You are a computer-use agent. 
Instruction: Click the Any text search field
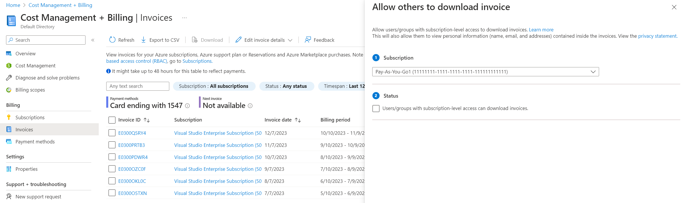(x=138, y=86)
